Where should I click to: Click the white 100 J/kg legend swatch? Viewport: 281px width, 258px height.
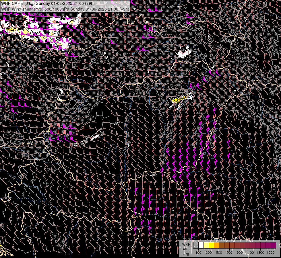click(x=201, y=245)
